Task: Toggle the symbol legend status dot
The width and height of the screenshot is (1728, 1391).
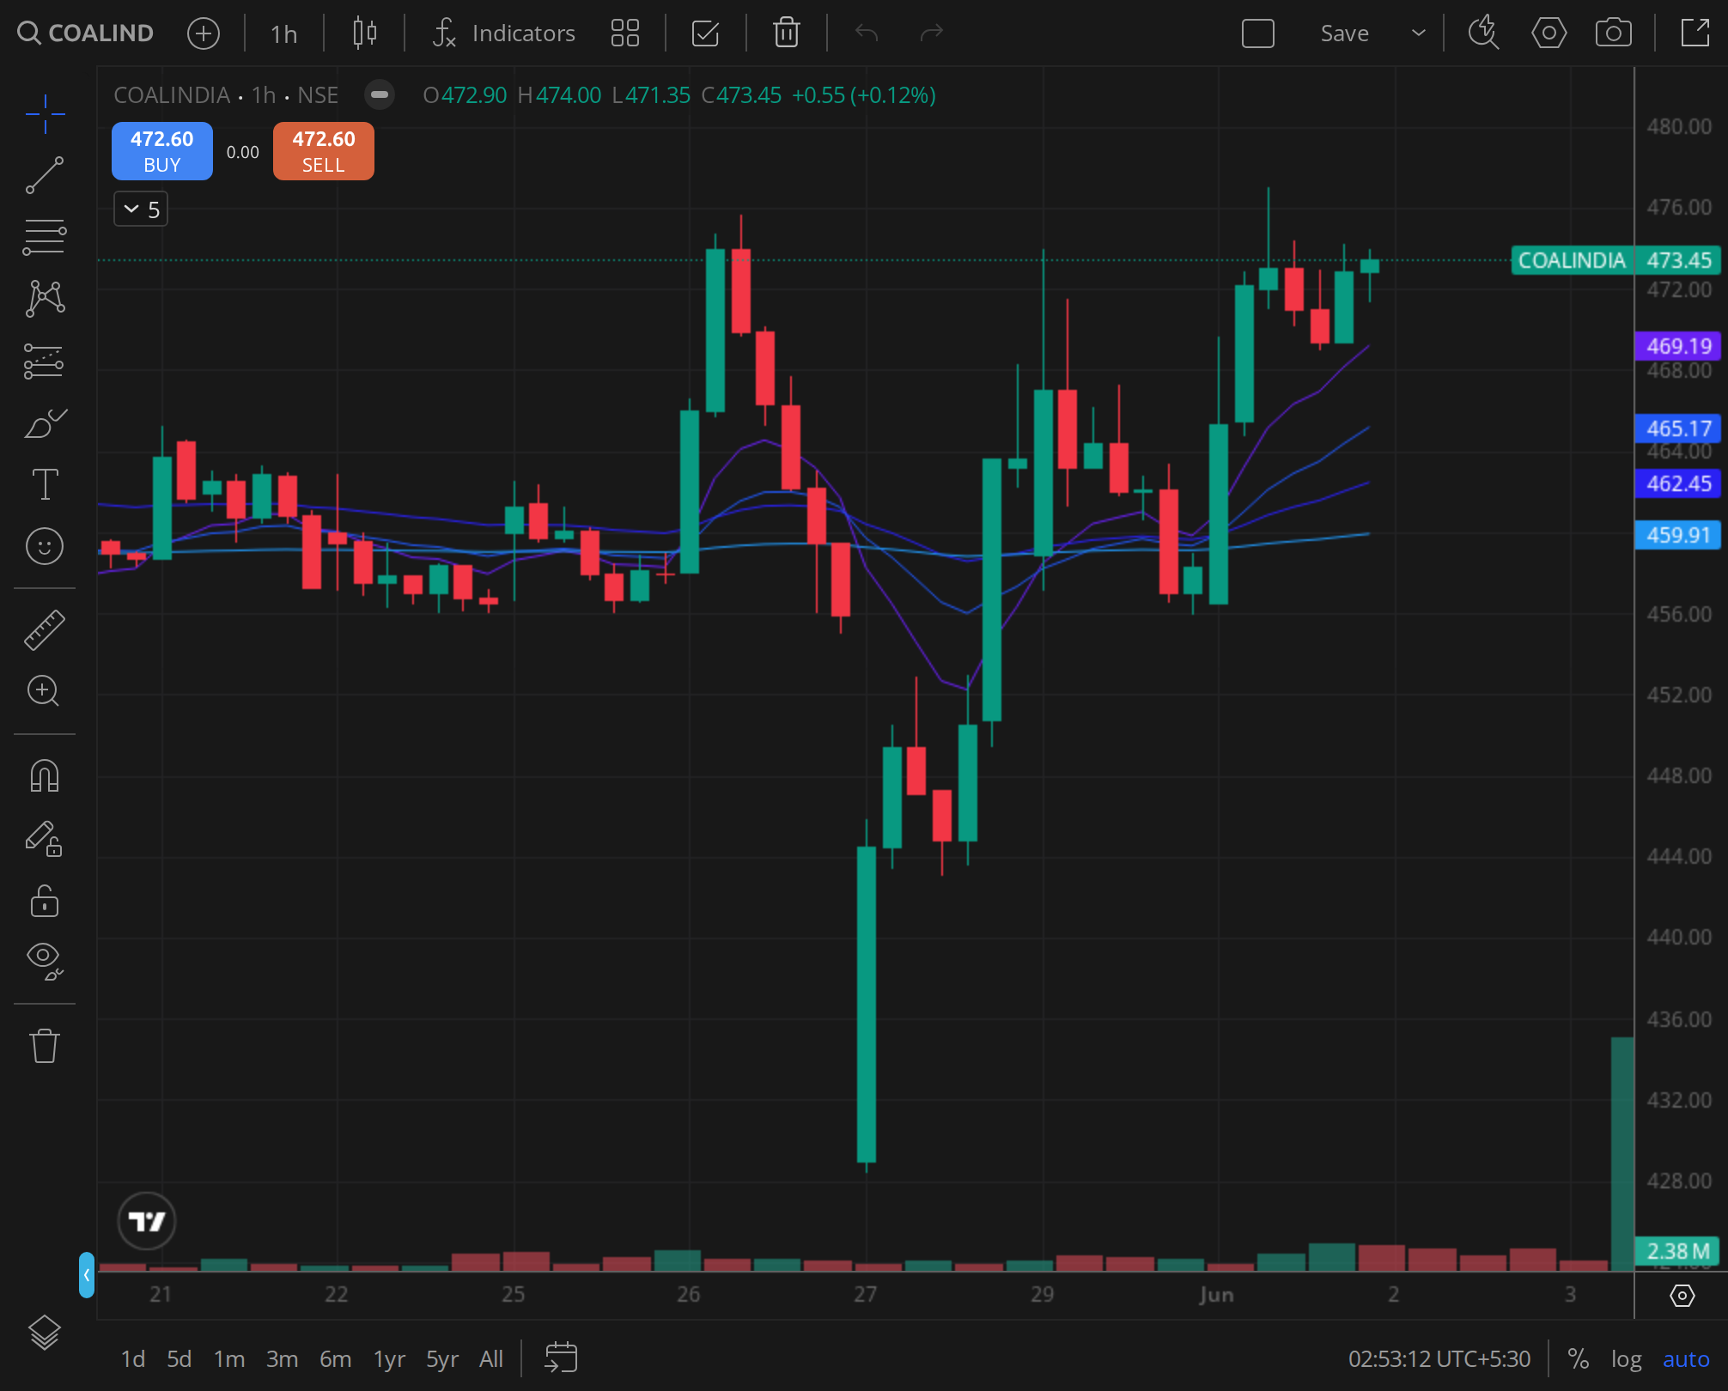Action: point(380,94)
